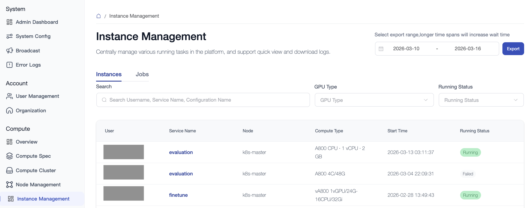Click the User Management people icon
530x208 pixels.
(9, 96)
